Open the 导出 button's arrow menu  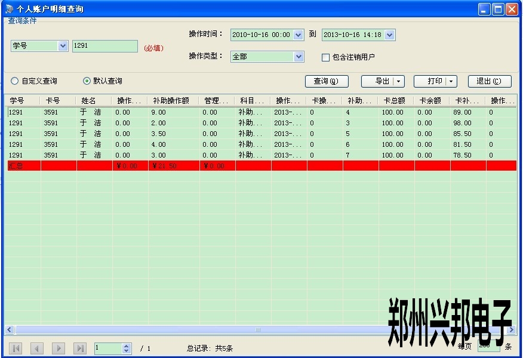coord(399,81)
